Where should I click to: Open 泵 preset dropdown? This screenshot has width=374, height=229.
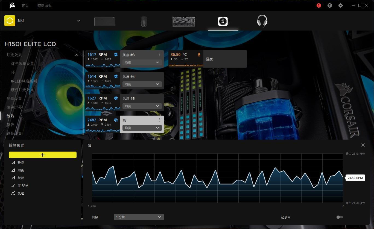coord(142,128)
